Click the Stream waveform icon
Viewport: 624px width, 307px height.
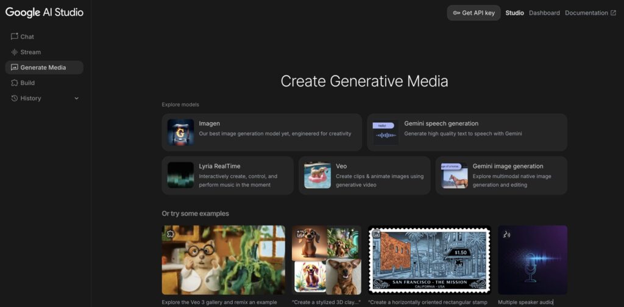click(x=15, y=52)
